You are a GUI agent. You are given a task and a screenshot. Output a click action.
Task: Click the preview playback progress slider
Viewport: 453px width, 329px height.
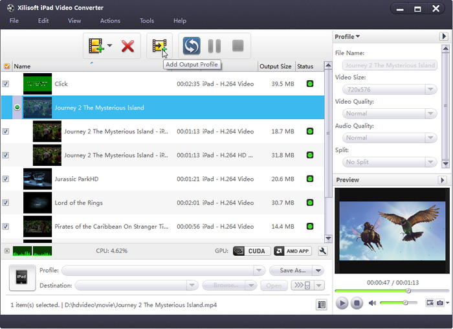392,291
